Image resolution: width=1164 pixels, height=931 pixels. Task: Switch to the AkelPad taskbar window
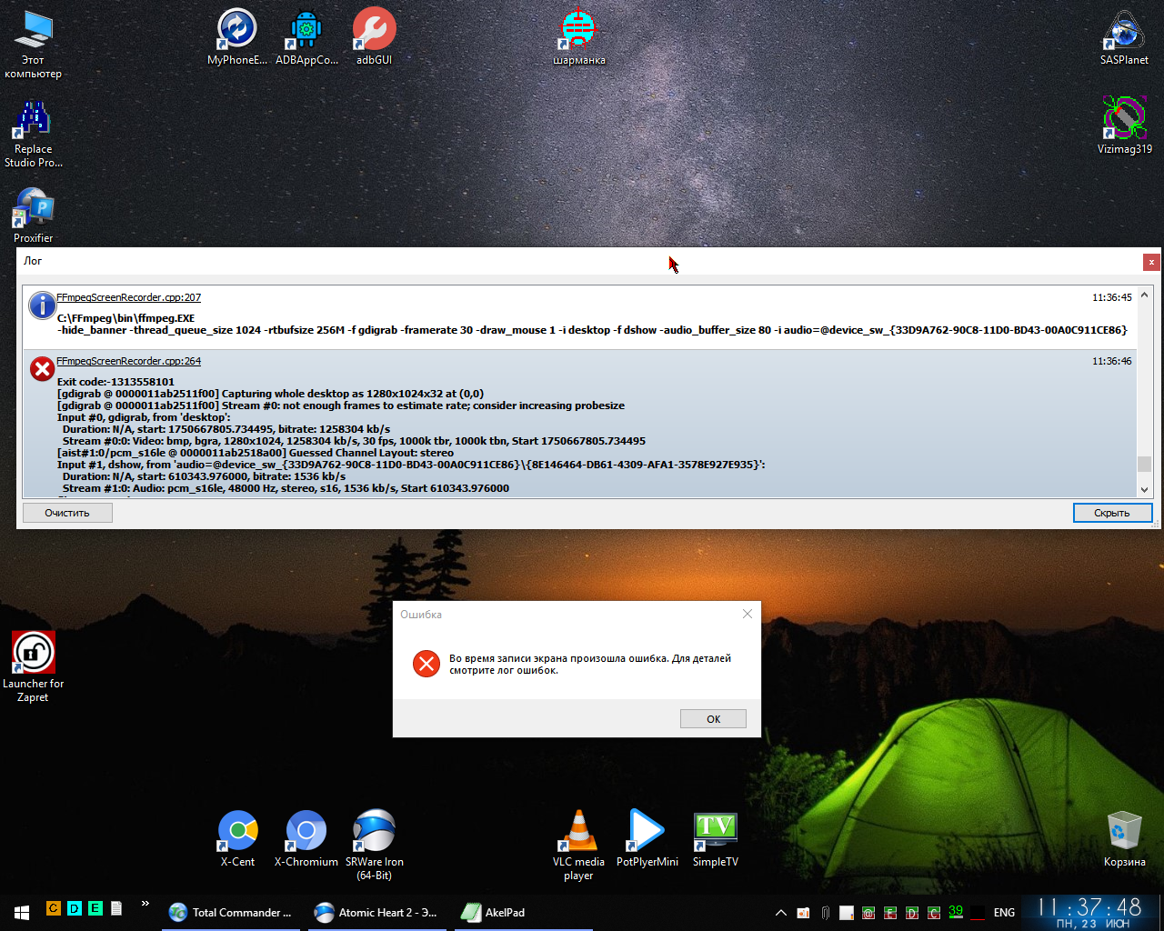coord(523,912)
